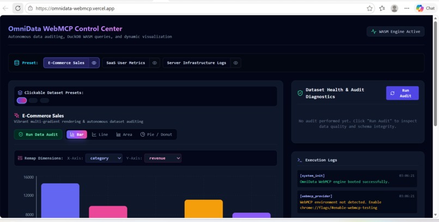Click the site info lock icon
Image resolution: width=439 pixels, height=222 pixels.
(31, 8)
